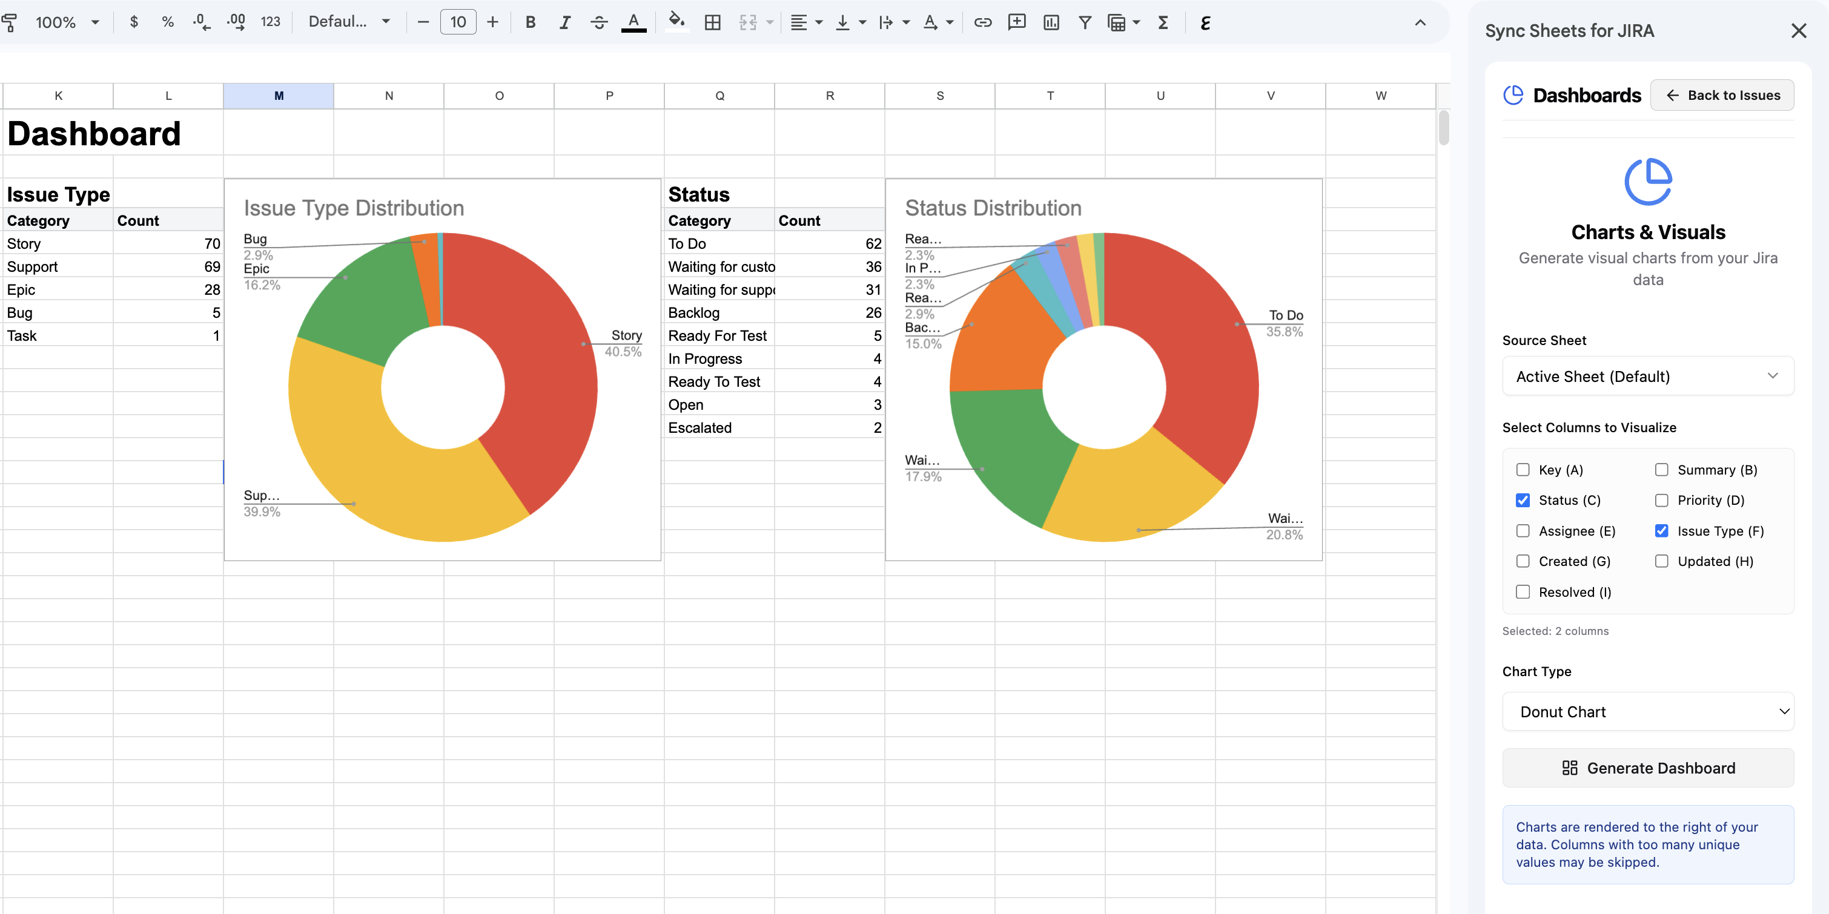Screen dimensions: 1829x914
Task: Insert a chart
Action: coord(1051,22)
